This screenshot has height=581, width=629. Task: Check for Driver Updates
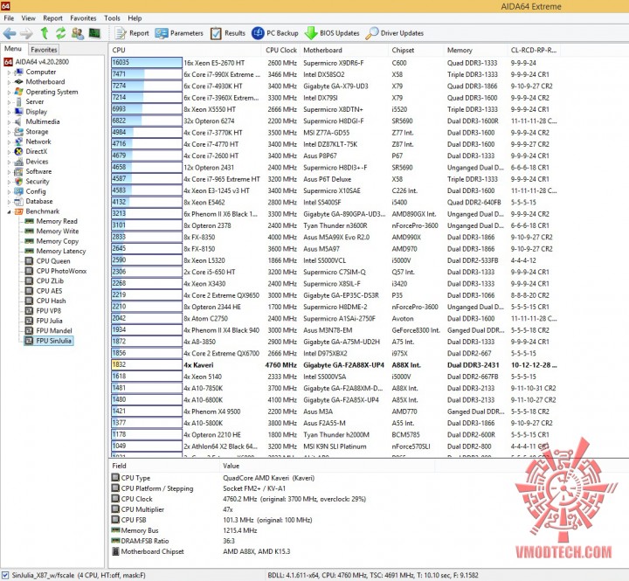pos(395,33)
